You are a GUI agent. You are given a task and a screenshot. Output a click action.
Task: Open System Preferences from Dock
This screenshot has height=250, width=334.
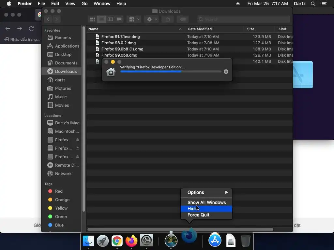pos(146,241)
